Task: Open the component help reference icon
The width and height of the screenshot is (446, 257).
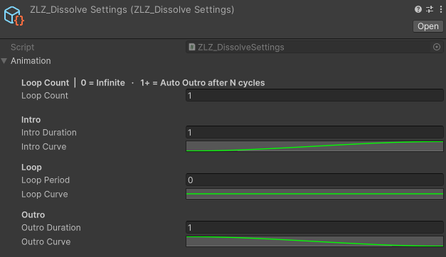Action: click(418, 9)
